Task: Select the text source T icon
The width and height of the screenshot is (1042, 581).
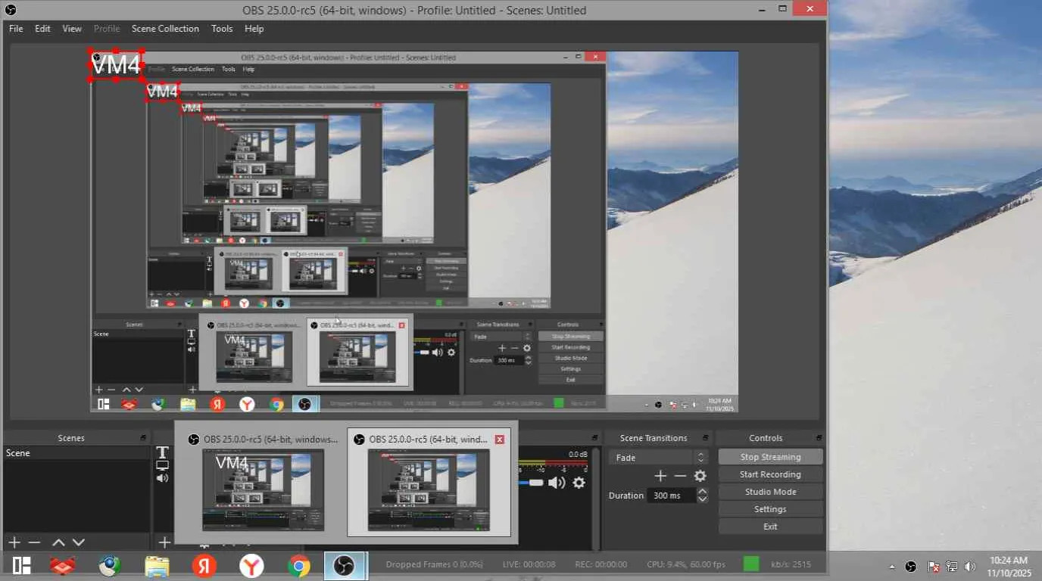Action: pyautogui.click(x=162, y=452)
